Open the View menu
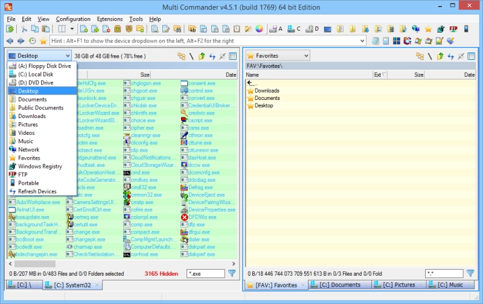This screenshot has height=304, width=483. [x=43, y=19]
